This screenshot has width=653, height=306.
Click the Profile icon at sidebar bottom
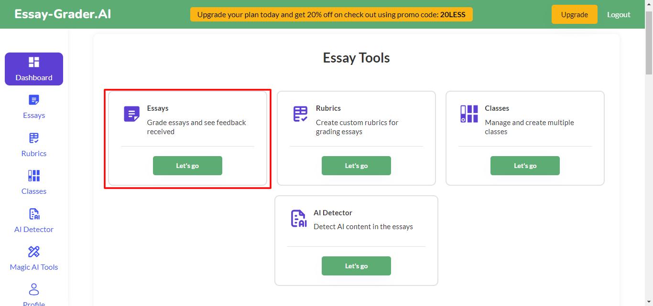(33, 289)
